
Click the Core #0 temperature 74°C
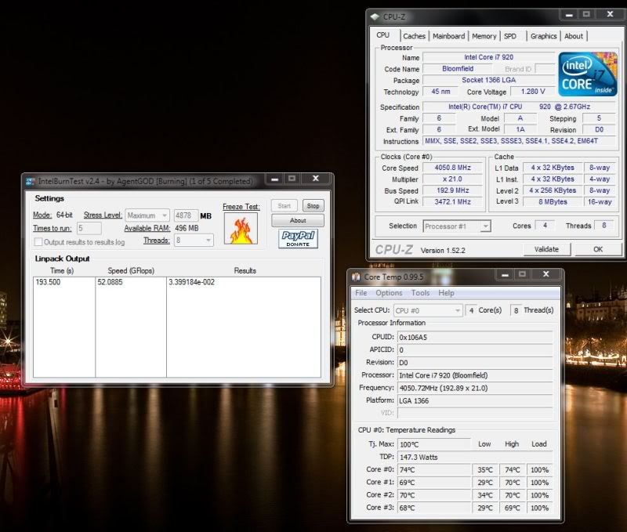pos(434,469)
